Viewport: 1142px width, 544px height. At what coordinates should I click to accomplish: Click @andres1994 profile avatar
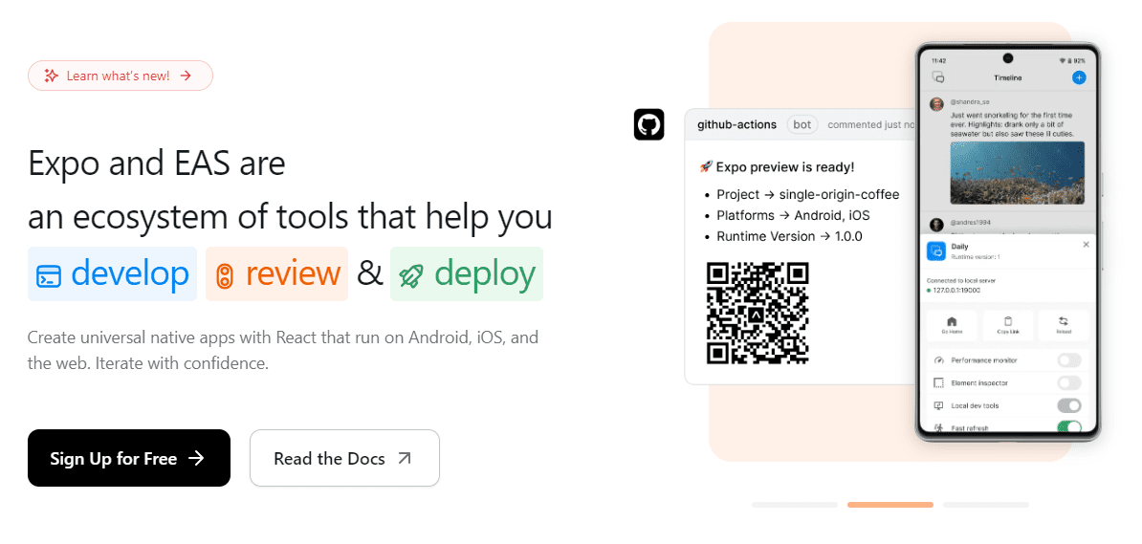937,224
